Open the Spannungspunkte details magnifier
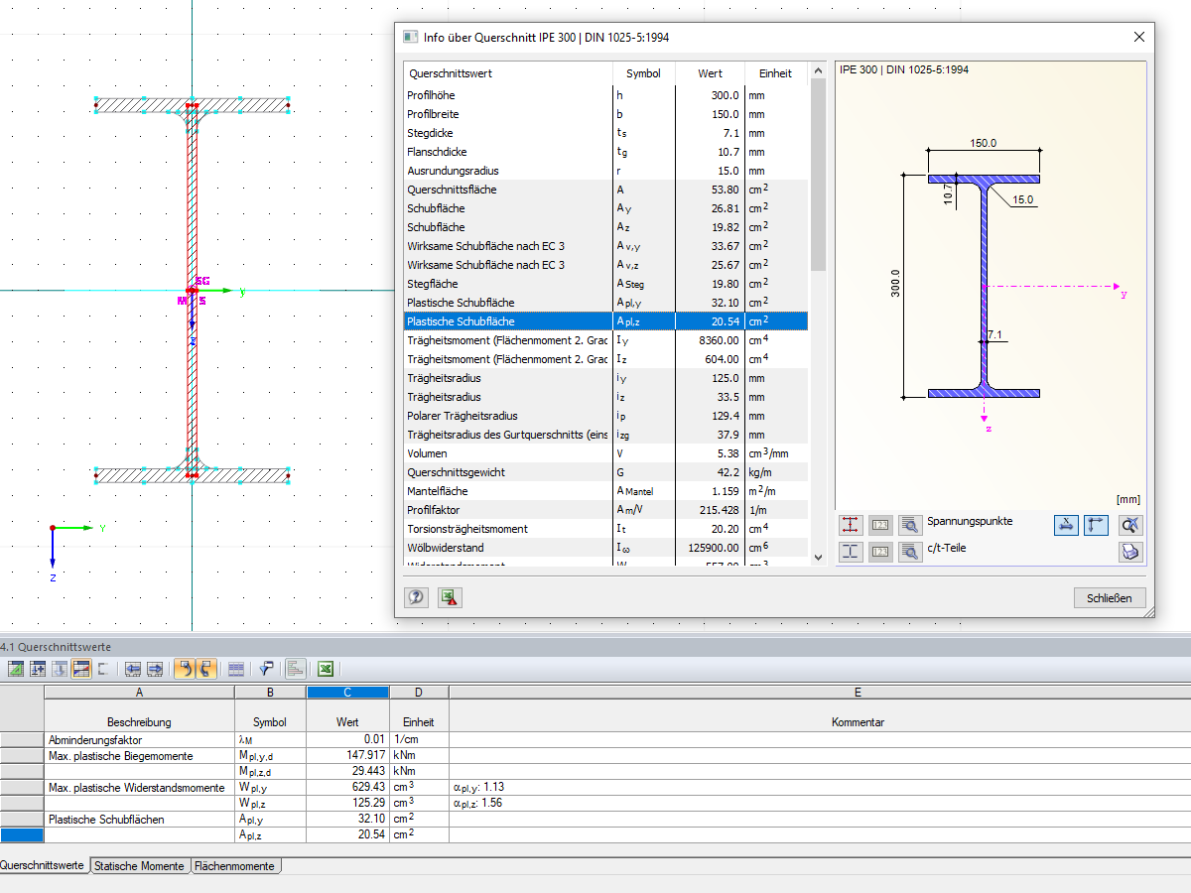1191x893 pixels. tap(910, 526)
